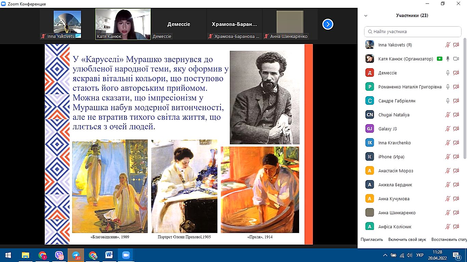The width and height of the screenshot is (467, 262).
Task: Click microphone icon for Романенко Наталія Григорівна
Action: (448, 87)
